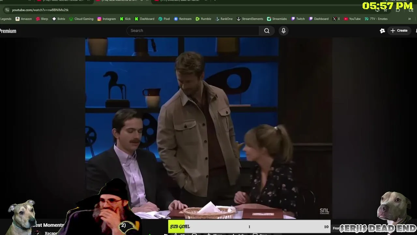
Task: Click the YouTube Search input field
Action: [x=193, y=31]
